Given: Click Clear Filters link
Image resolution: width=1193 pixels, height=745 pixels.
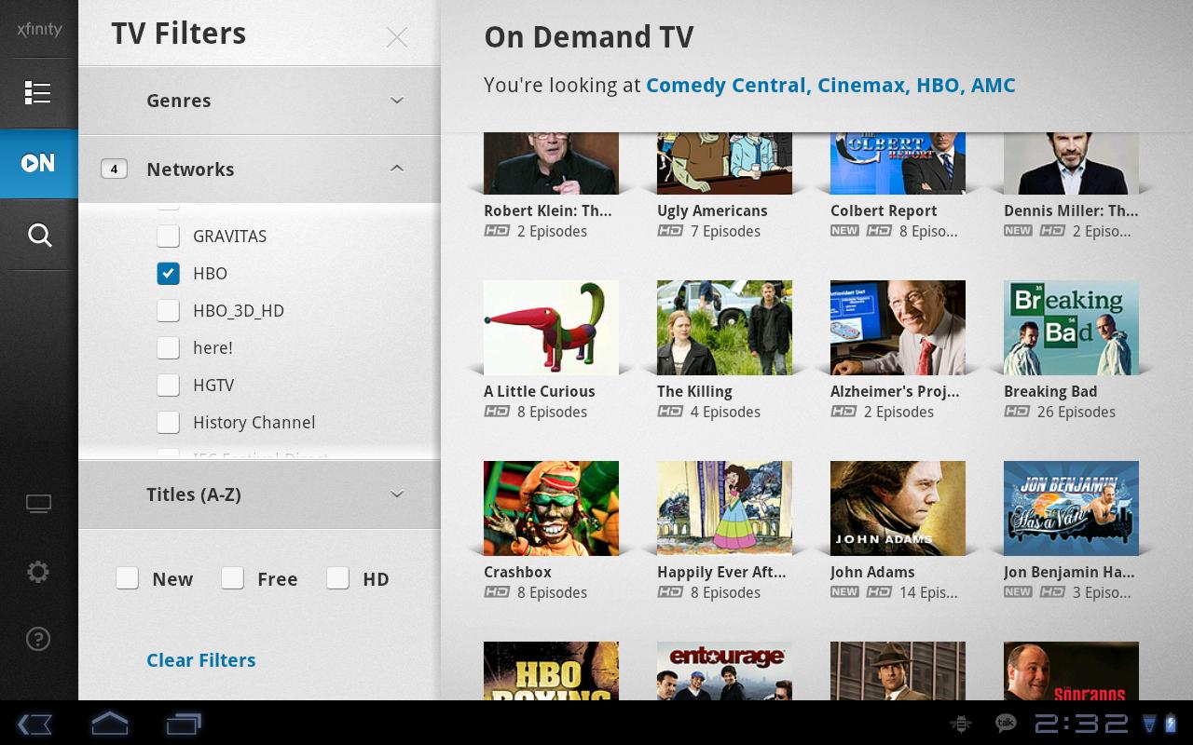Looking at the screenshot, I should tap(201, 660).
